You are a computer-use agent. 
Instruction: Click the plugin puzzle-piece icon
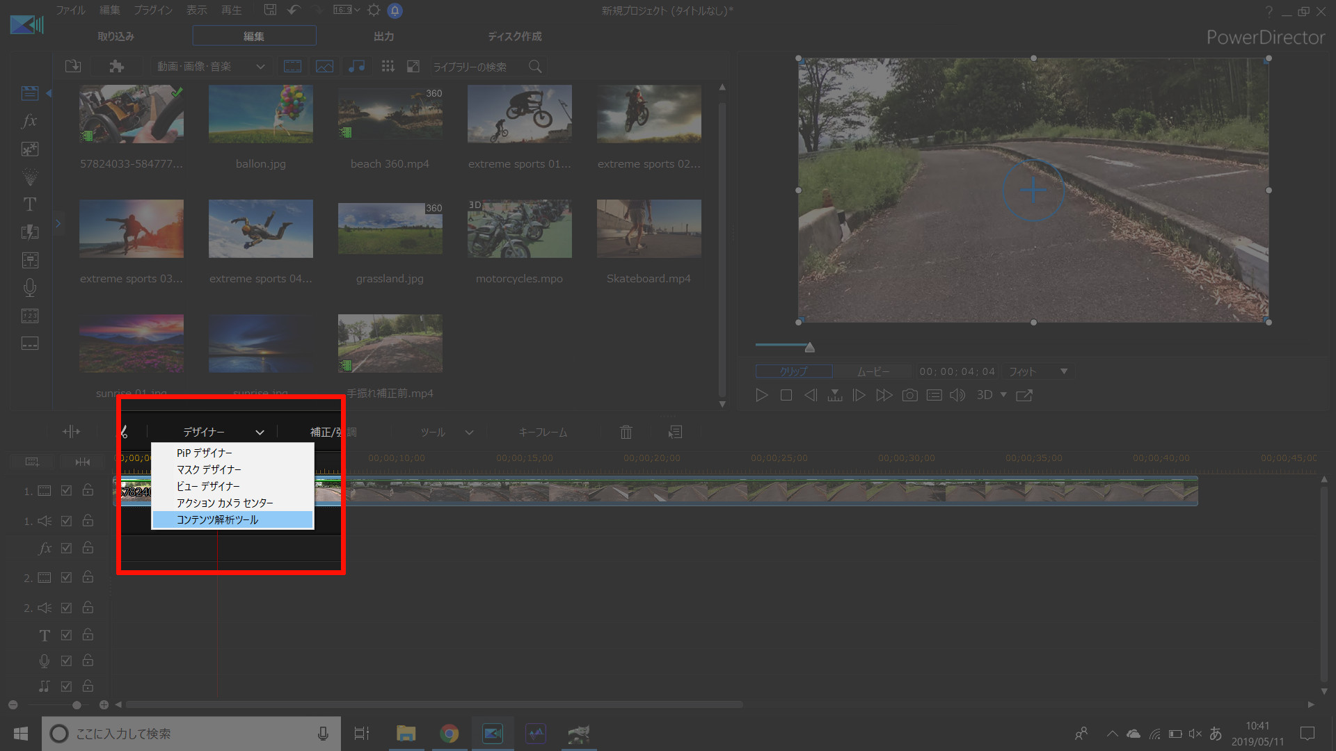click(x=116, y=66)
